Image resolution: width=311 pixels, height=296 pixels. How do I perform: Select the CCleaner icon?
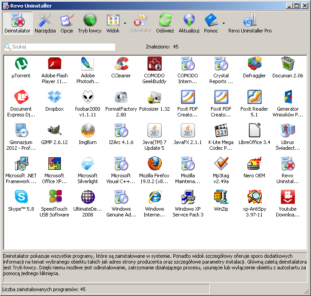tap(121, 64)
